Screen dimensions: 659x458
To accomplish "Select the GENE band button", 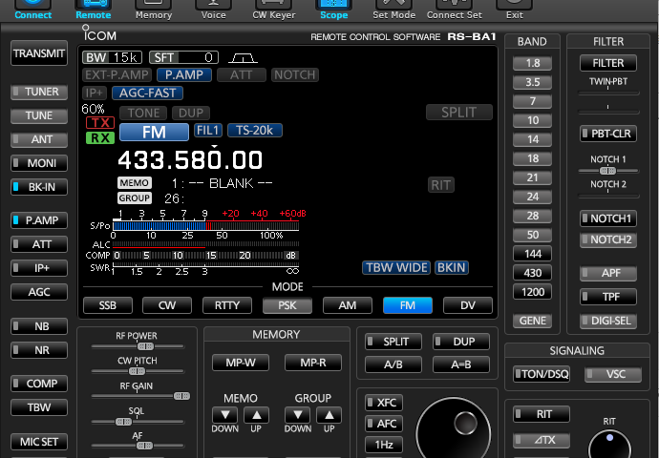I will pyautogui.click(x=533, y=321).
